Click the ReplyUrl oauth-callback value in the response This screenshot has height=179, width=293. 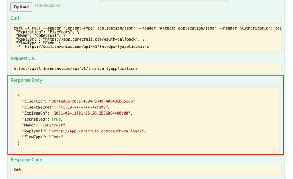coord(96,131)
